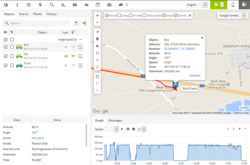
Task: Open the Speed graph parameter dropdown
Action: point(106,129)
